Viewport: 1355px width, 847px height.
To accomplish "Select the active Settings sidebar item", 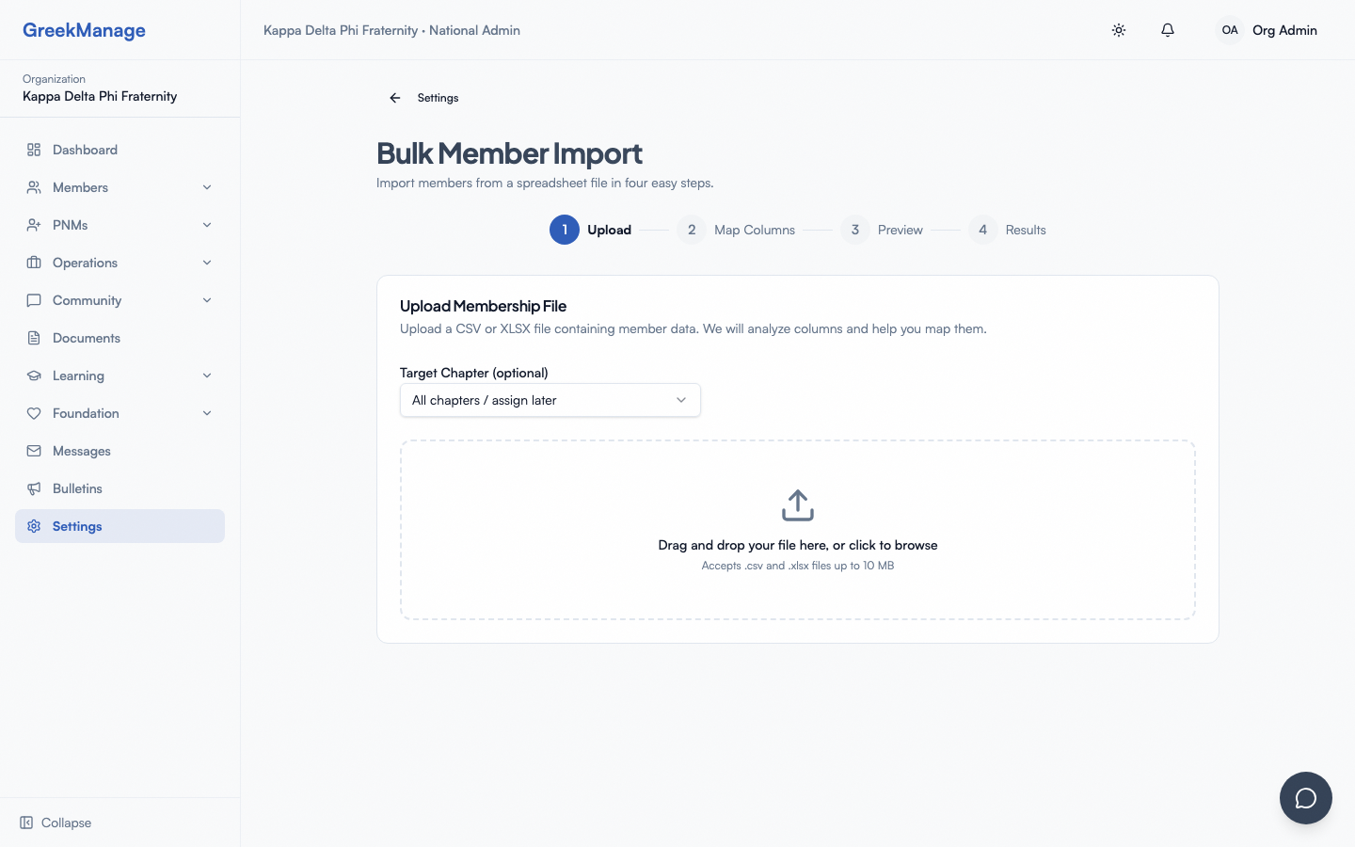I will (77, 526).
